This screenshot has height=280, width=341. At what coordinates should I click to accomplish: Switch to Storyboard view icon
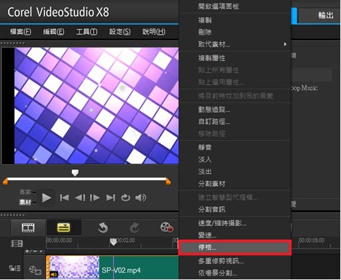point(28,227)
